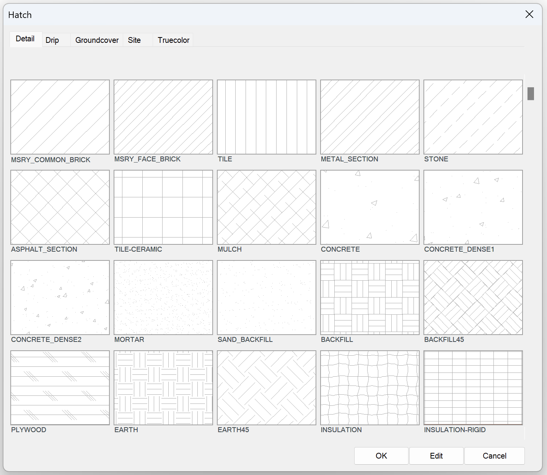This screenshot has width=547, height=475.
Task: Select the SAND_BACKFILL hatch pattern
Action: [267, 298]
